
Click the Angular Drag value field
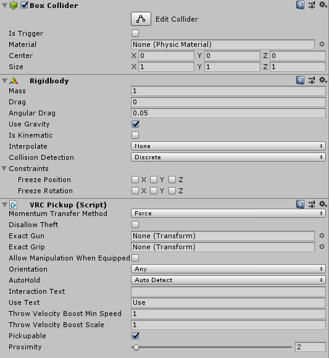(228, 113)
